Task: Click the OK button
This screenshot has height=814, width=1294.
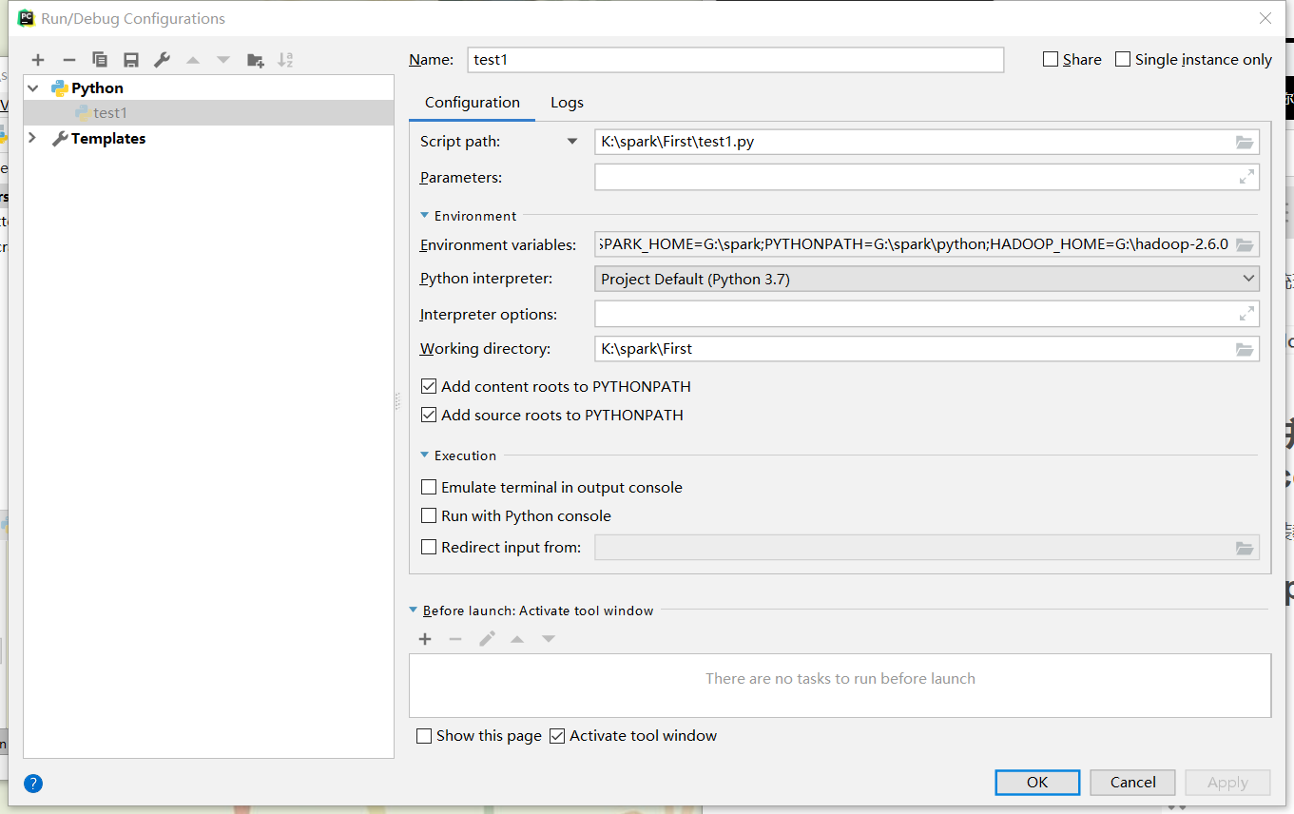Action: pos(1036,782)
